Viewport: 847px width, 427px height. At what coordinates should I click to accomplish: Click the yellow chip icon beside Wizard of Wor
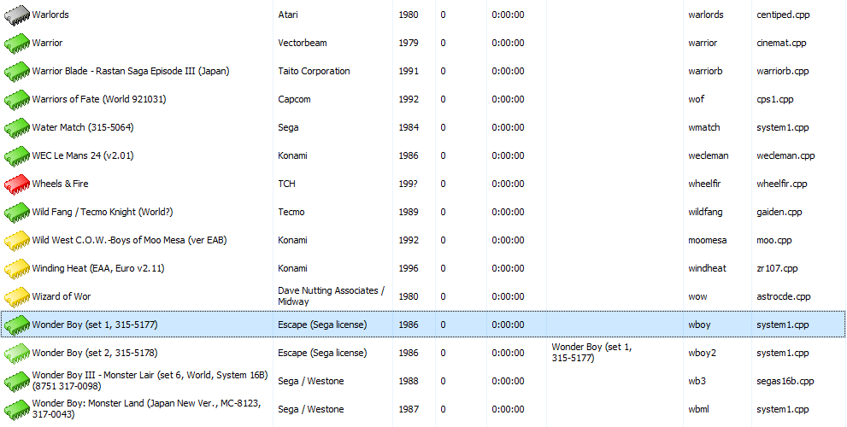(x=17, y=297)
